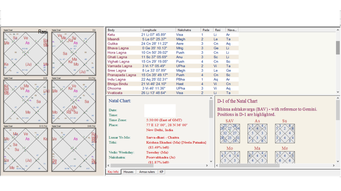Select the As ashtakavarga mini chart
341x191 pixels.
tap(257, 134)
